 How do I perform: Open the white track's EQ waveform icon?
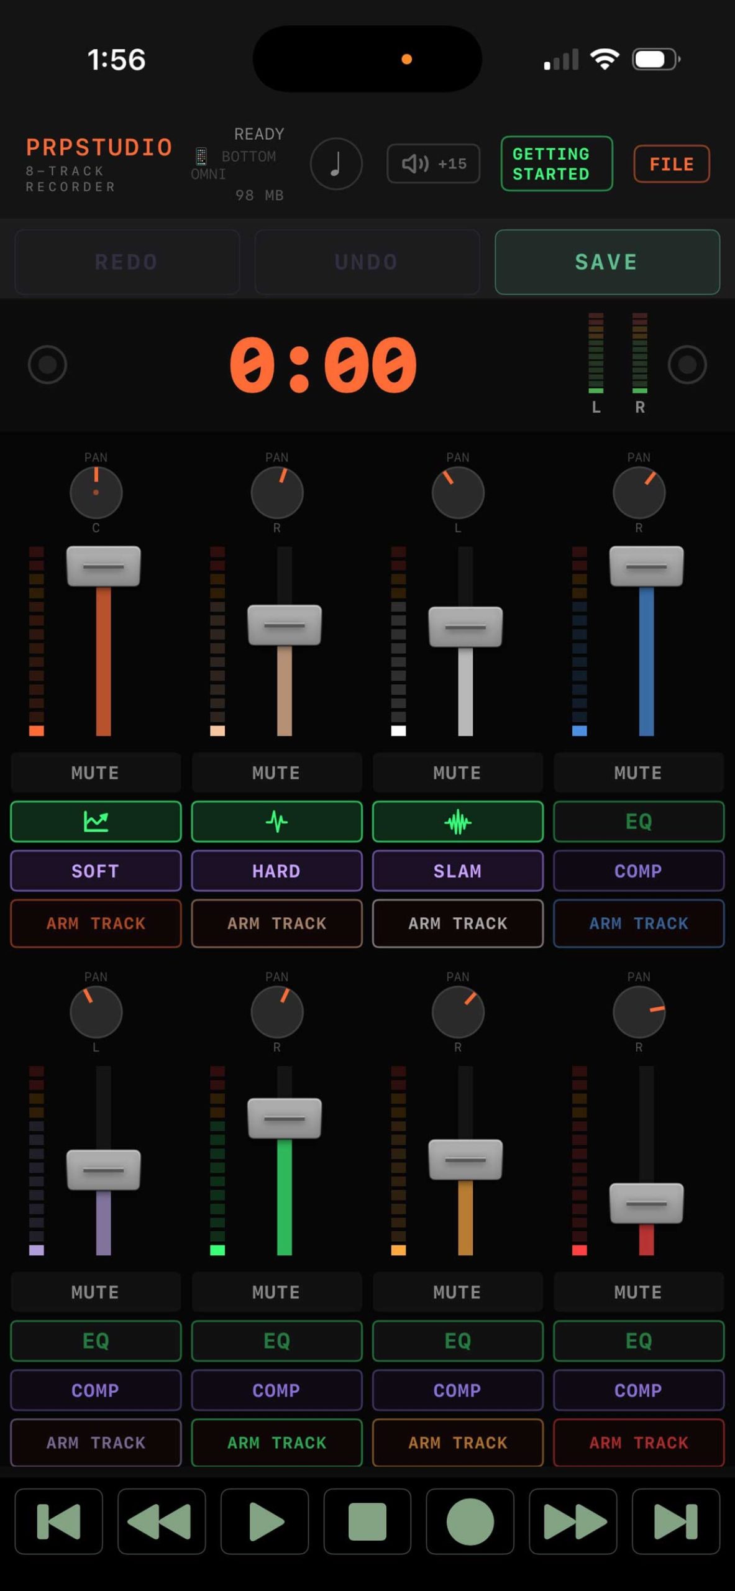pyautogui.click(x=457, y=822)
